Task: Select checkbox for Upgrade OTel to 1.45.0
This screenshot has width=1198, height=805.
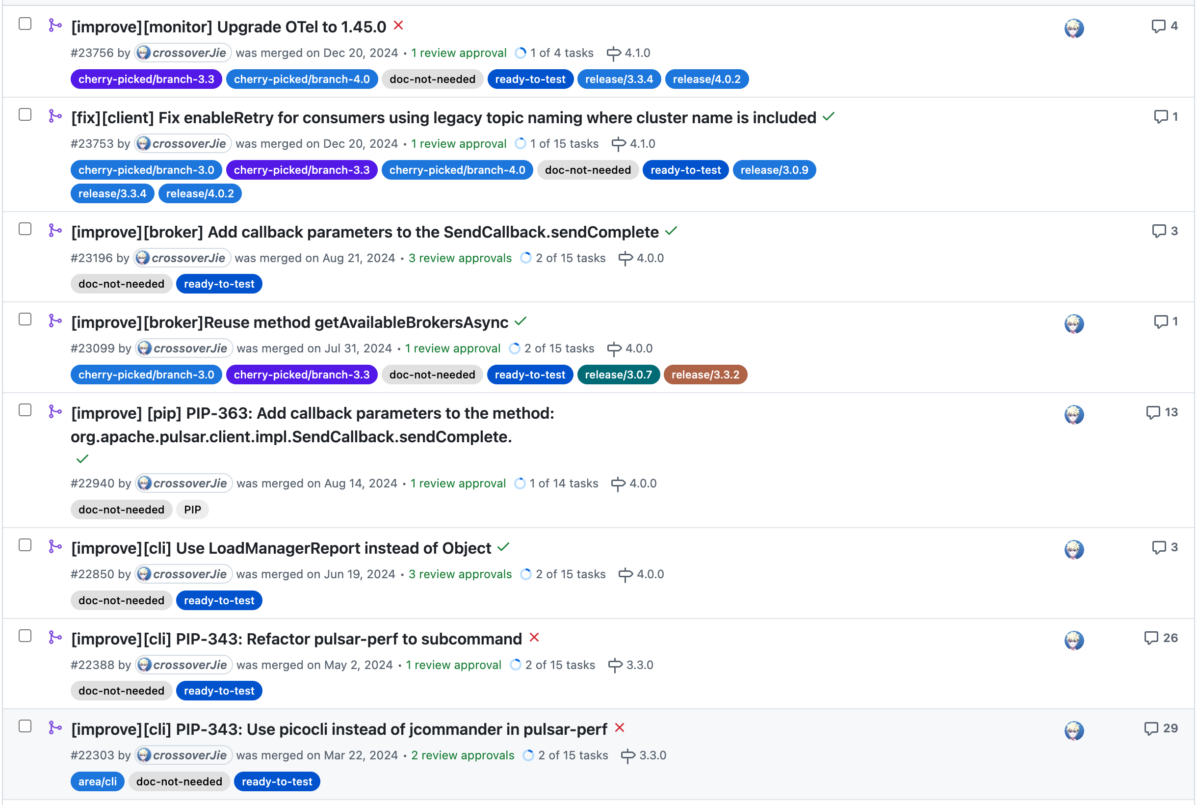Action: [25, 24]
